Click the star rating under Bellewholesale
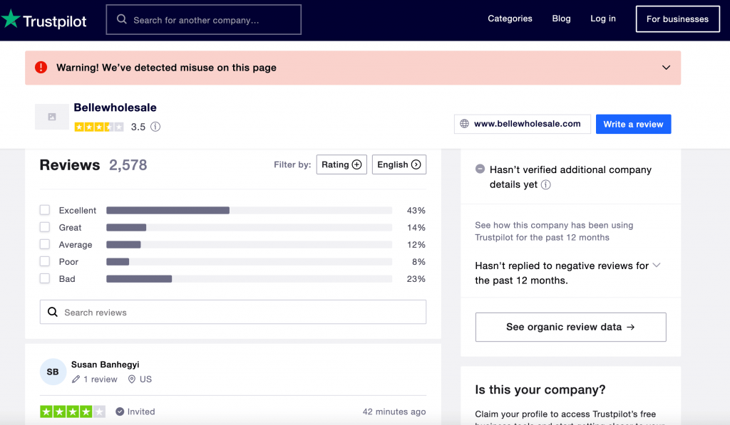730x425 pixels. pyautogui.click(x=99, y=127)
